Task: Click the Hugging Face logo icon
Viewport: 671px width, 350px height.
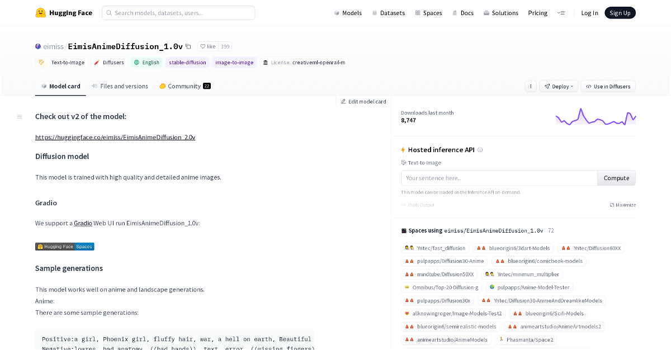Action: (x=40, y=13)
